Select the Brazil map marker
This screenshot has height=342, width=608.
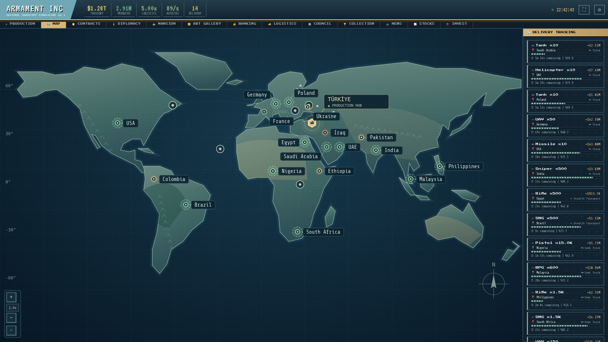pyautogui.click(x=186, y=205)
